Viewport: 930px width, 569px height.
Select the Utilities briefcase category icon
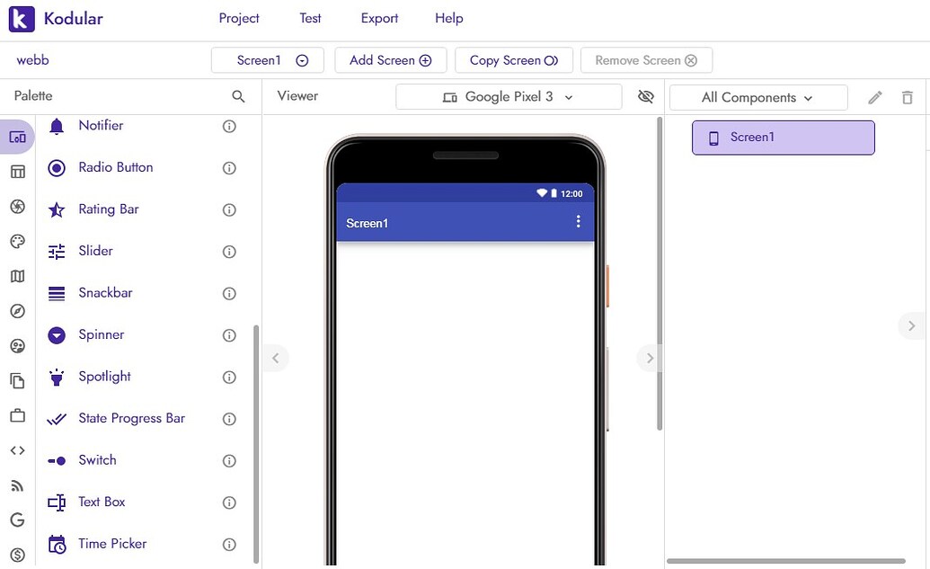click(18, 415)
